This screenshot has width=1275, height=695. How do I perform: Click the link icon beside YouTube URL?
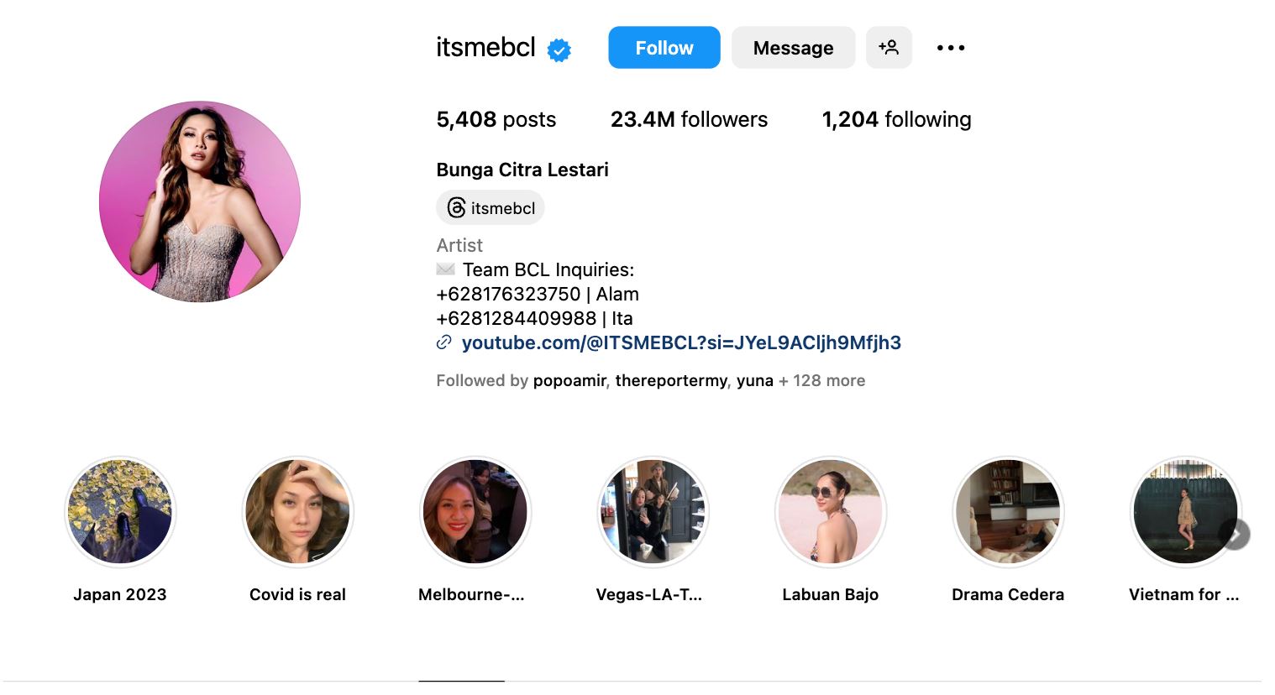point(444,342)
